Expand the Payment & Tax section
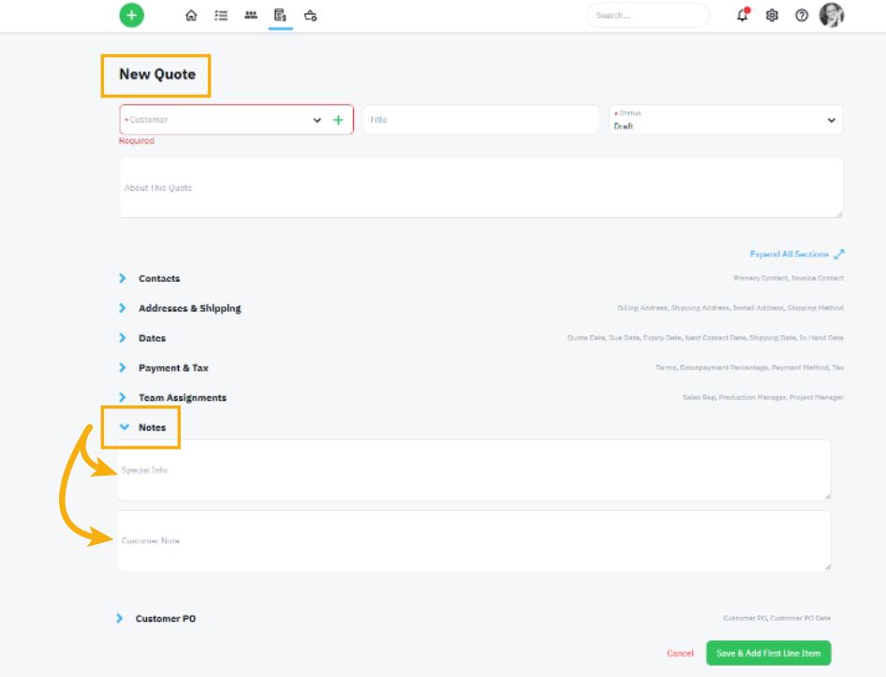 click(x=164, y=368)
